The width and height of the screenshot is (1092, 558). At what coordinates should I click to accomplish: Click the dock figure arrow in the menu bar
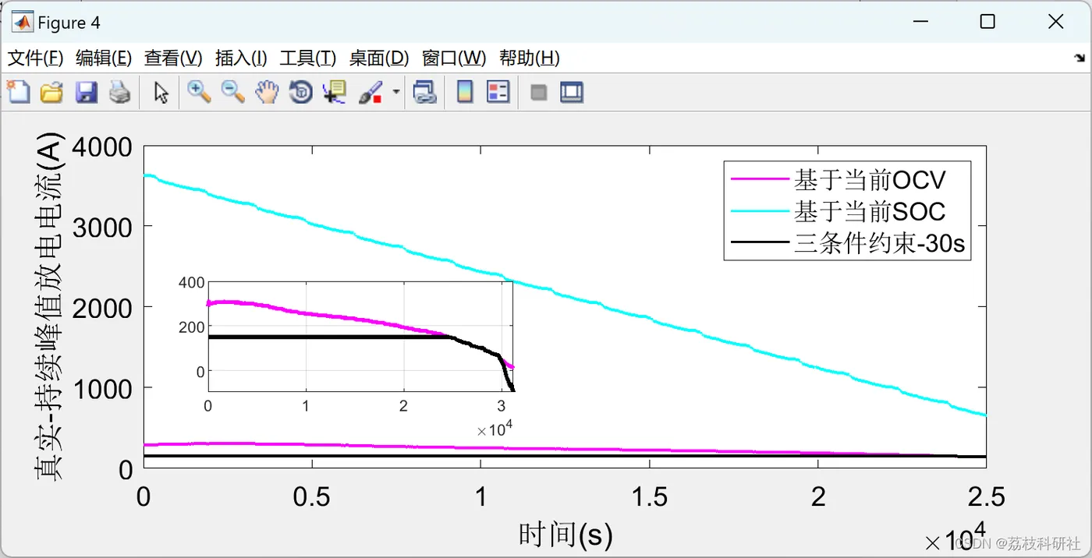point(1080,58)
